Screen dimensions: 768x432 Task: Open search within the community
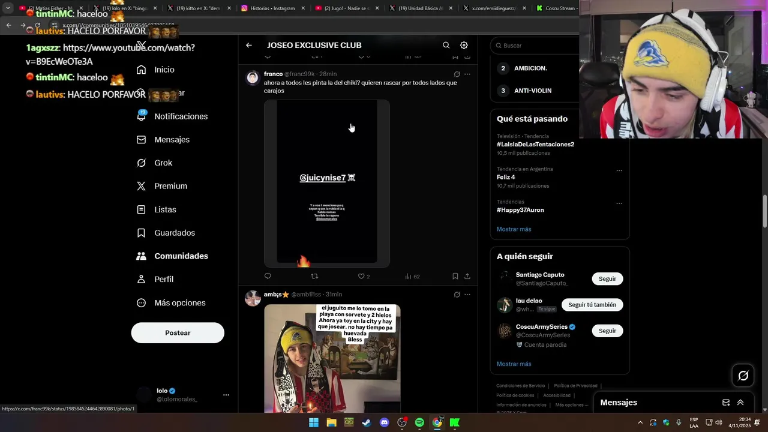tap(446, 45)
